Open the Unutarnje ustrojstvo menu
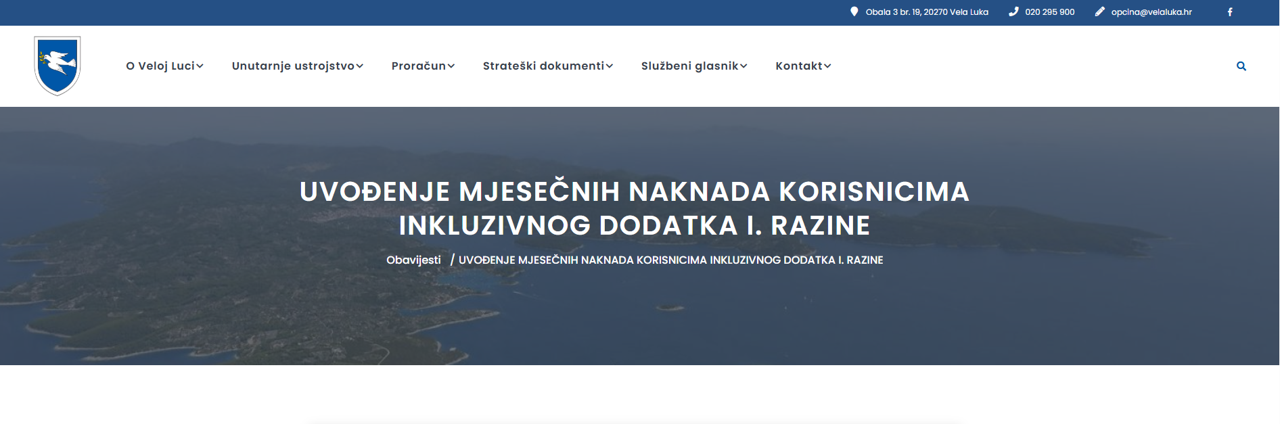The height and width of the screenshot is (424, 1280). tap(293, 66)
